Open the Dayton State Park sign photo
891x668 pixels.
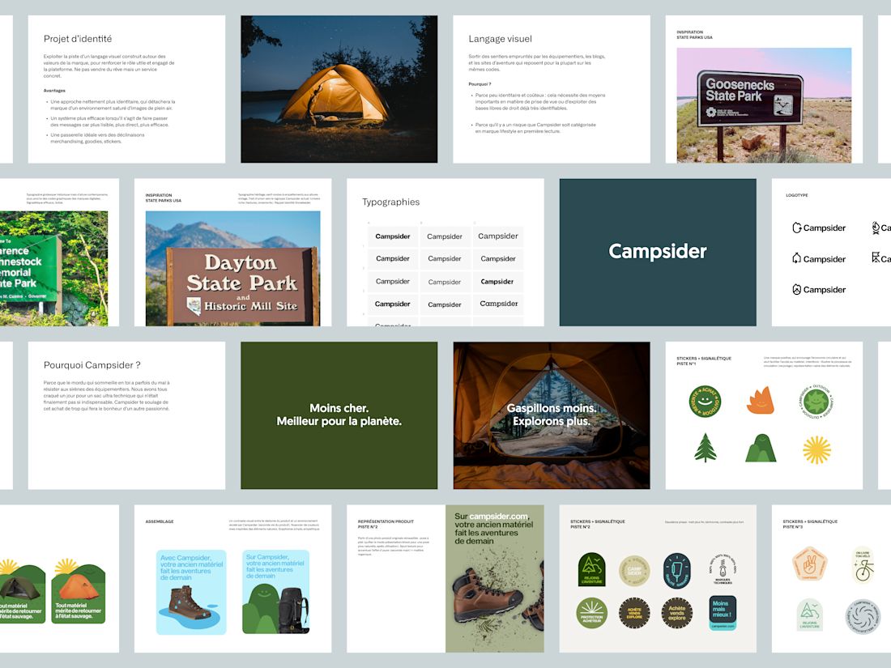point(233,268)
